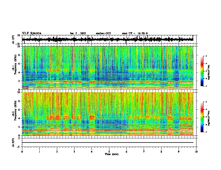Click the "start UT = 16:50:0" label
The width and height of the screenshot is (221, 170).
[x=135, y=33]
